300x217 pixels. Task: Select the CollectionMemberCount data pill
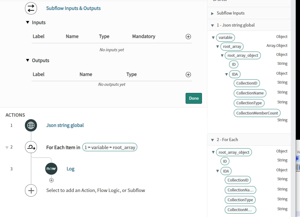pyautogui.click(x=257, y=113)
